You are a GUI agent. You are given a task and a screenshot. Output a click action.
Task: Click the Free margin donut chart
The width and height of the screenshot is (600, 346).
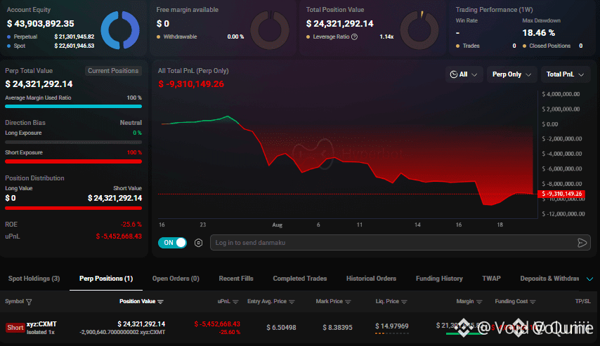pos(270,29)
